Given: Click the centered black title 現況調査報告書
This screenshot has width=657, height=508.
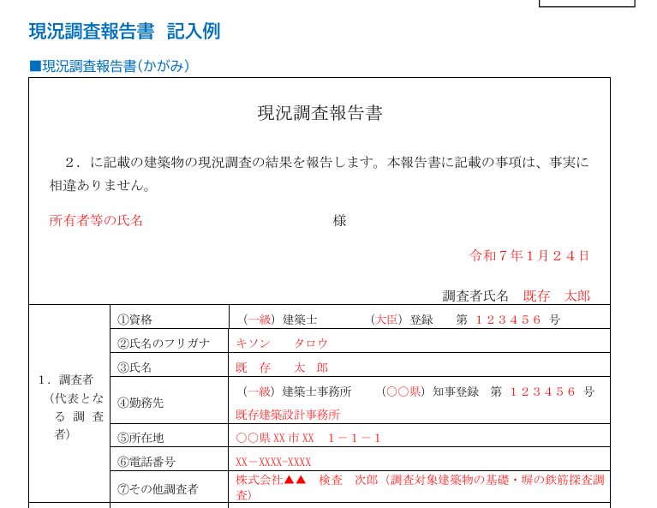Looking at the screenshot, I should pos(320,113).
